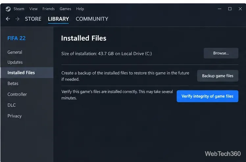The image size is (246, 162).
Task: Click the 'Verify this game's files' description
Action: pos(117,95)
